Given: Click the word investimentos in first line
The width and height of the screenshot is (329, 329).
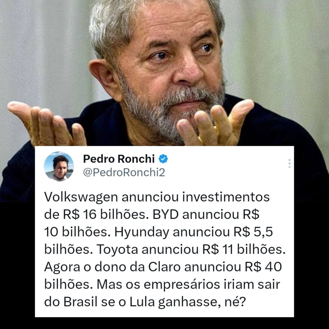Looking at the screenshot, I should (226, 197).
